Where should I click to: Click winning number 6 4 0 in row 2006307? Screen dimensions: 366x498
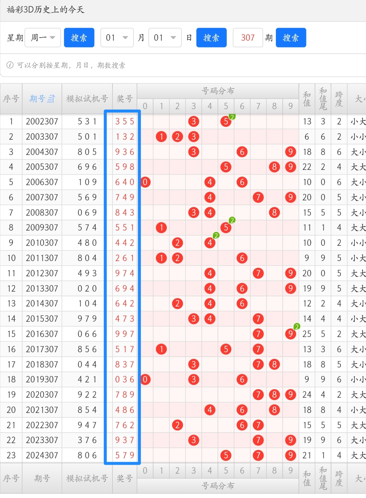[x=125, y=182]
